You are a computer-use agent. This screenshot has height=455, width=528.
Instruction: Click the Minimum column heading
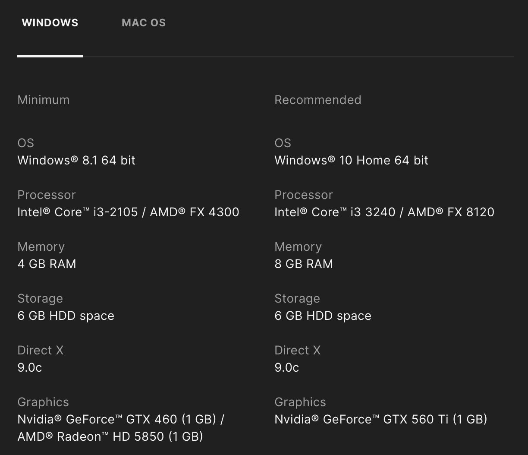[x=44, y=100]
